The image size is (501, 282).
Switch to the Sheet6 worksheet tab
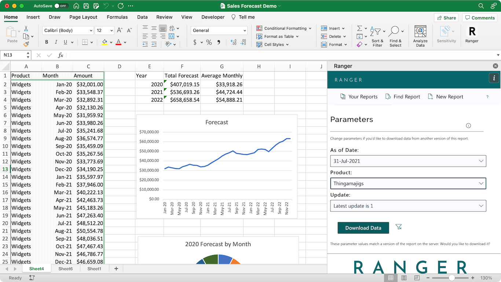pyautogui.click(x=65, y=269)
